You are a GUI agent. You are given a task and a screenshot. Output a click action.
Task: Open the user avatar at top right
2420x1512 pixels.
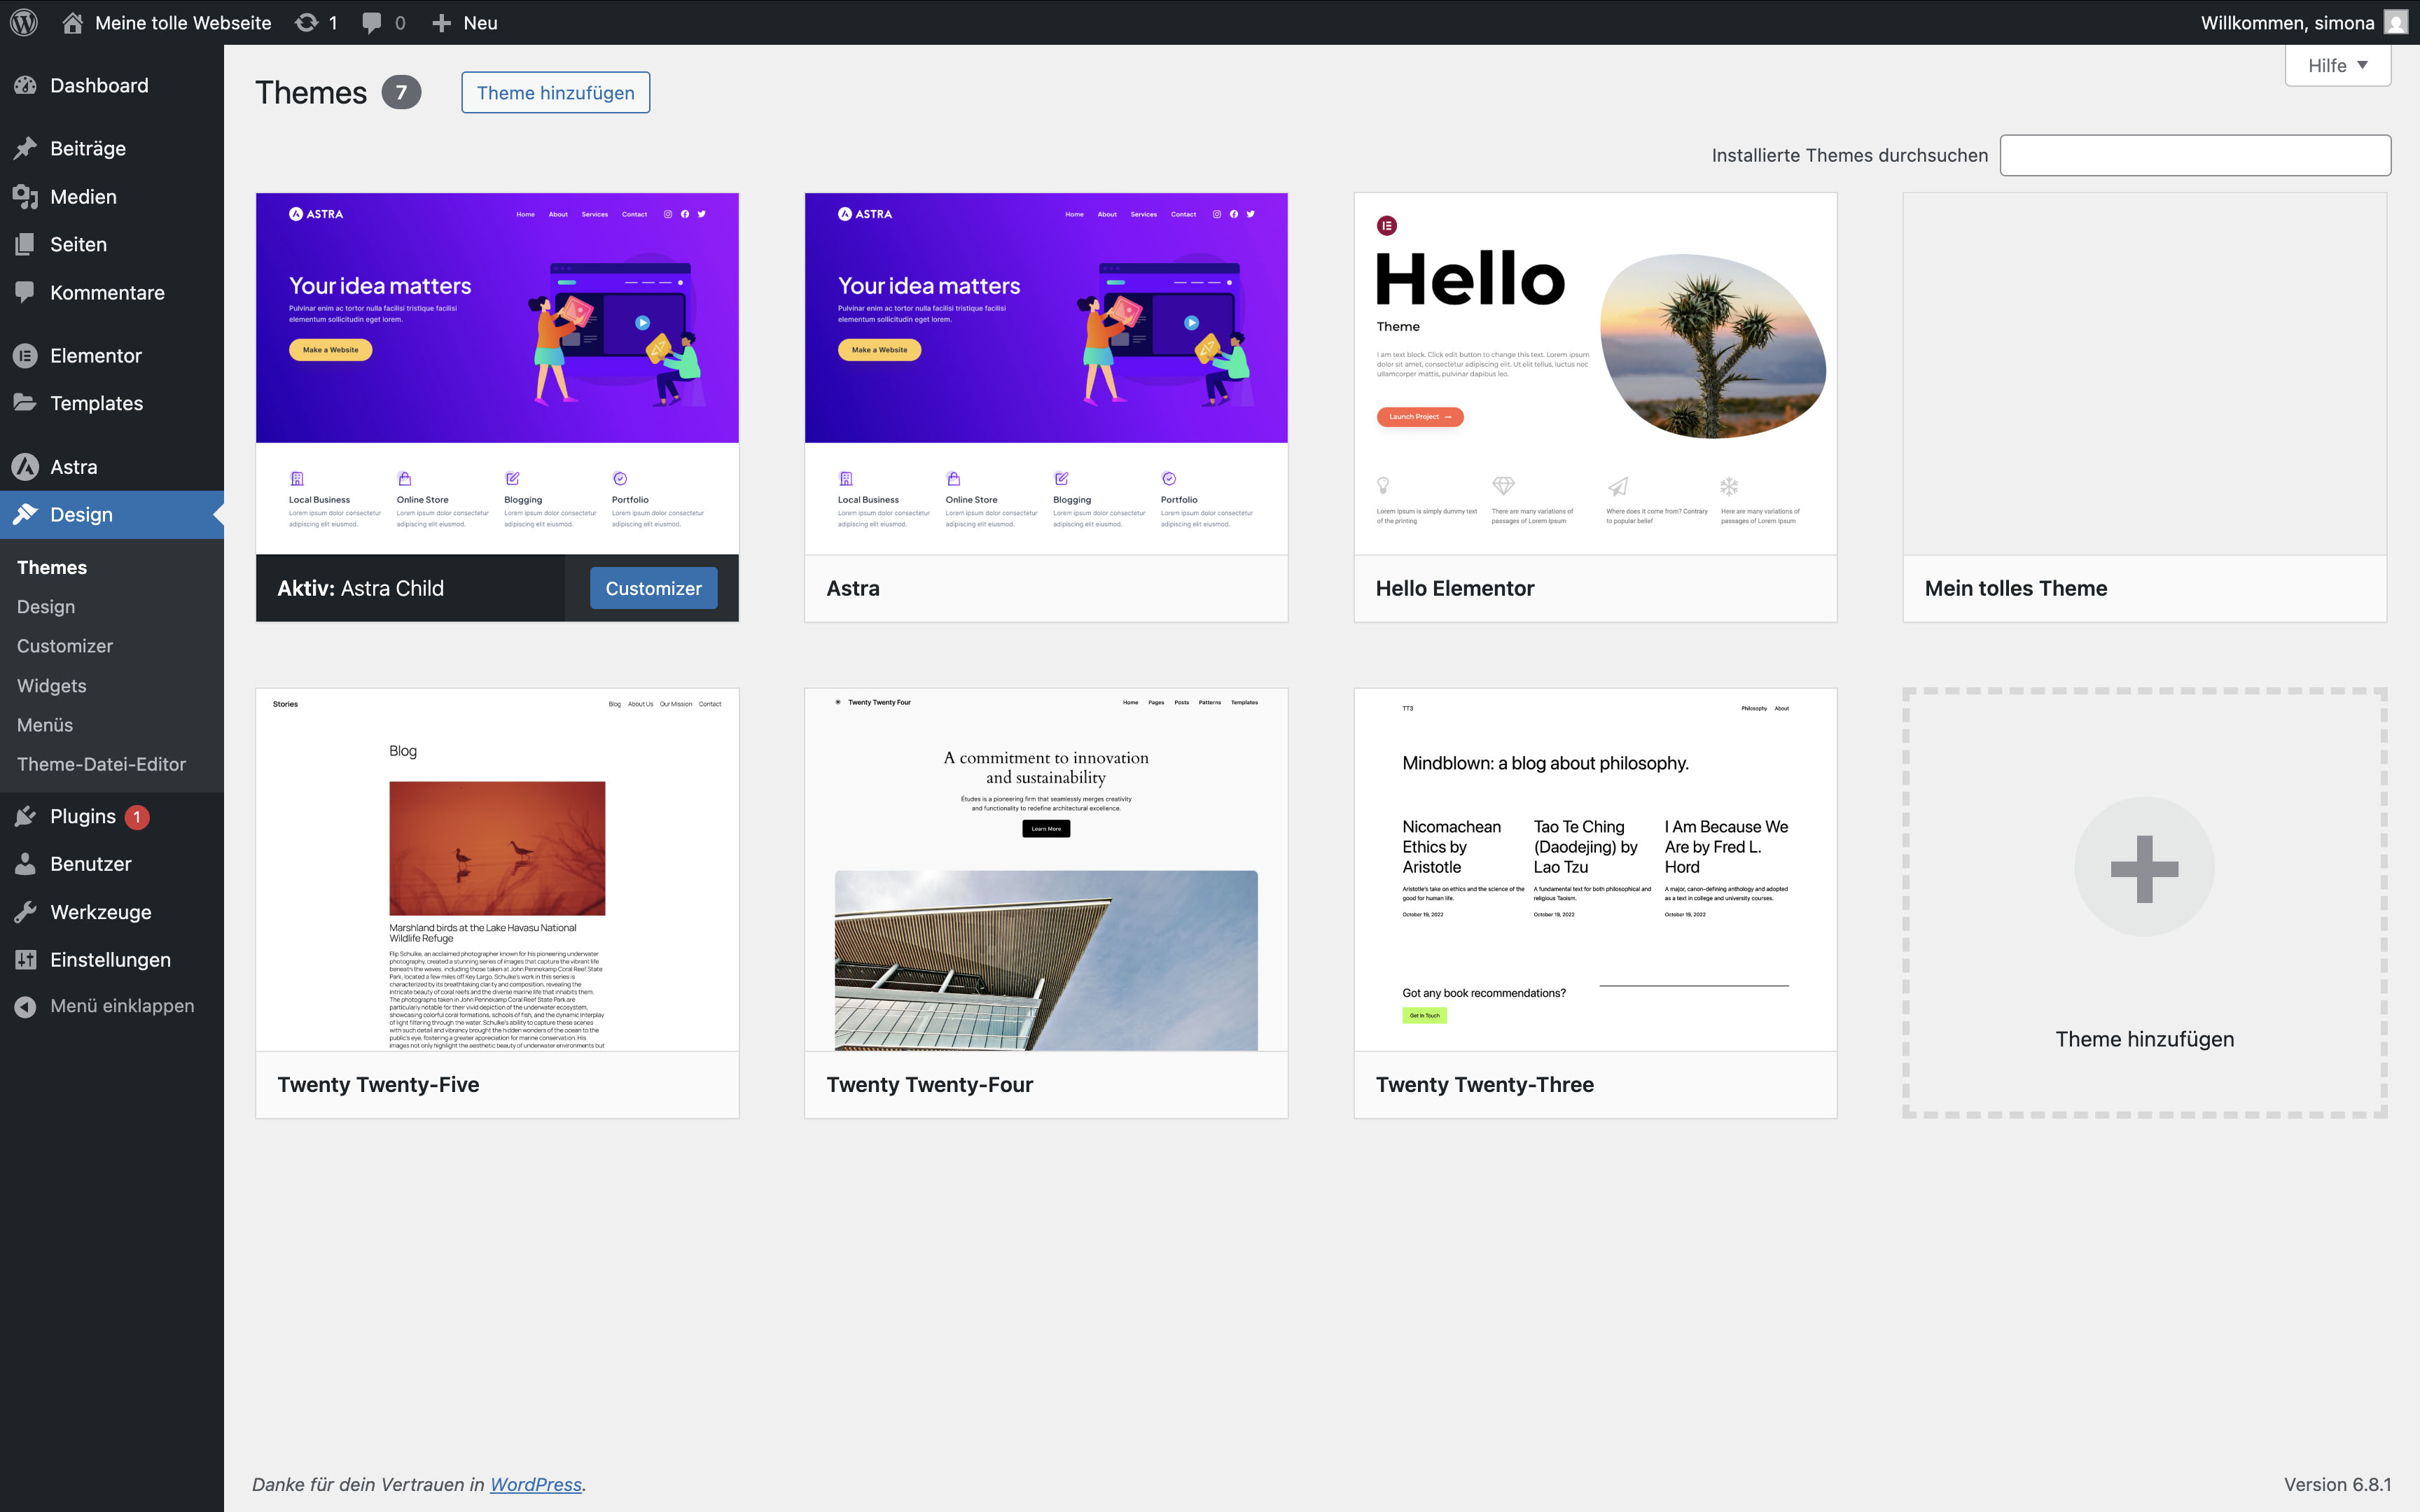[2395, 22]
